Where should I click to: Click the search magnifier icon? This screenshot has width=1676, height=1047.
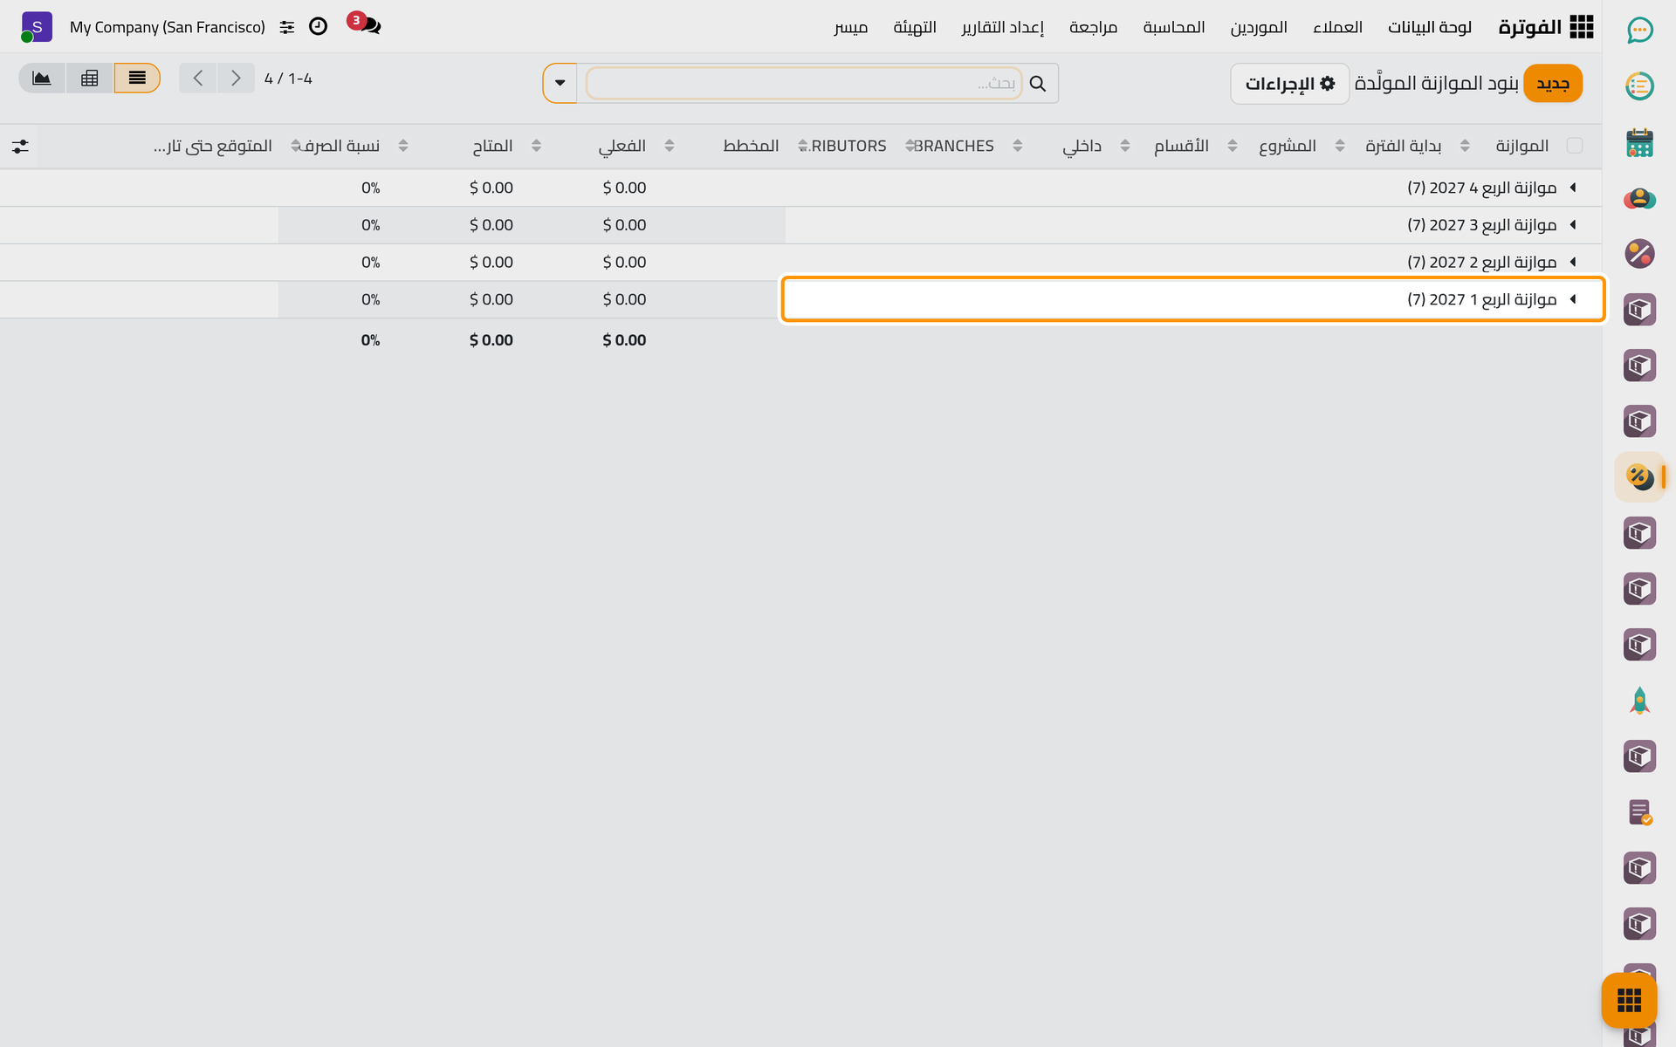[x=1037, y=83]
